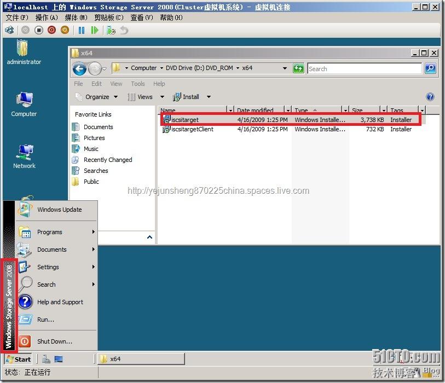The height and width of the screenshot is (383, 445).
Task: Open the Organize dropdown in Explorer
Action: click(96, 97)
